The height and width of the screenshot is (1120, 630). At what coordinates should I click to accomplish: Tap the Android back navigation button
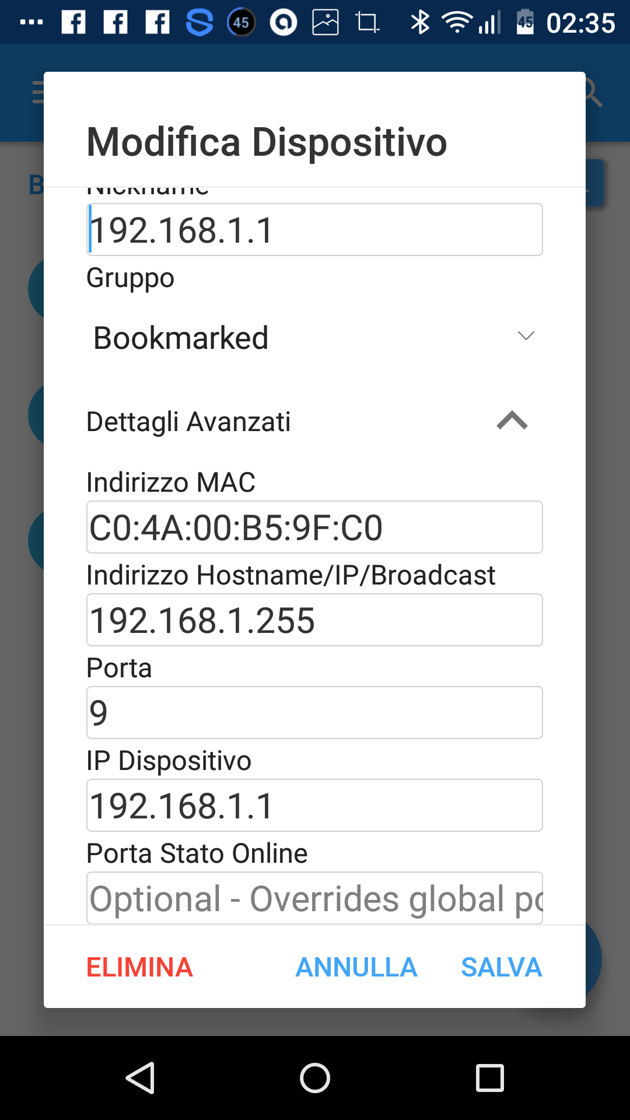(x=140, y=1077)
